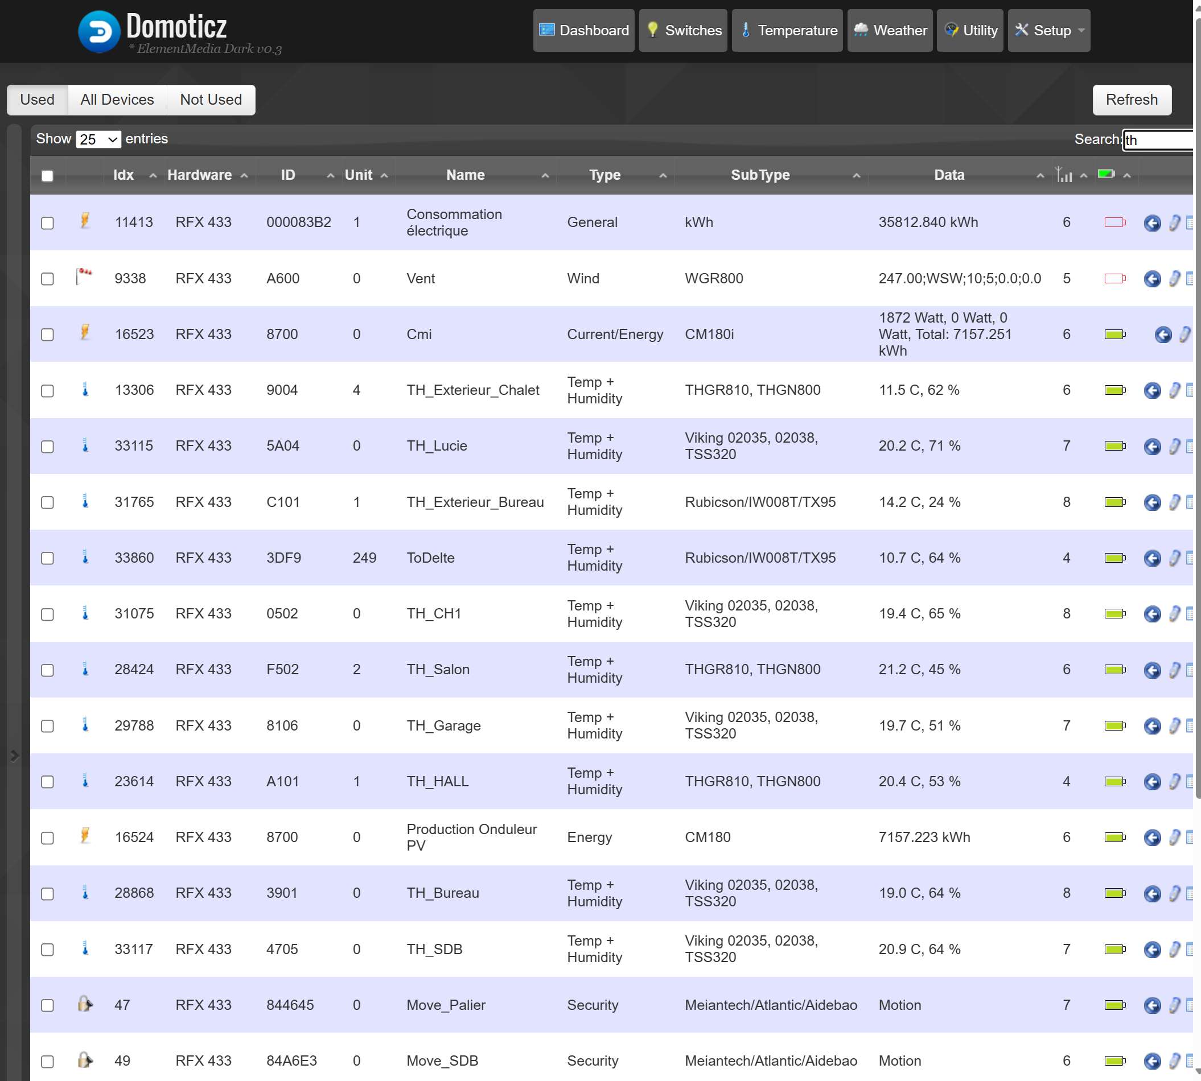Click blue arrow icon for Vent row
The image size is (1201, 1081).
1152,279
